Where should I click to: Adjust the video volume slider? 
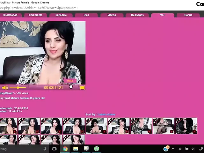[x=18, y=88]
